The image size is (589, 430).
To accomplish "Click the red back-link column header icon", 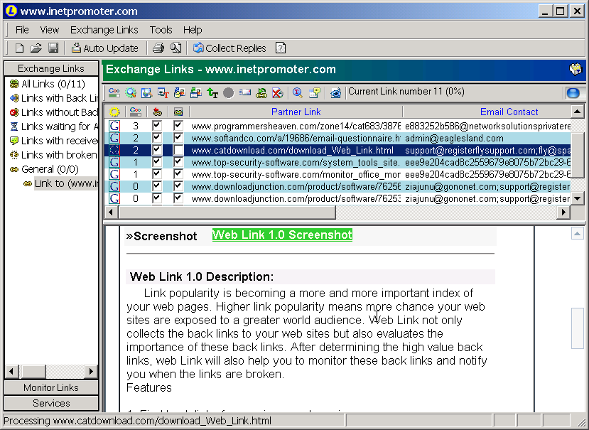I will point(158,112).
